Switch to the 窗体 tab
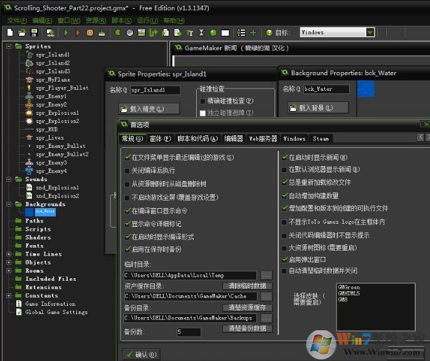Screen dimensions: 430x361 click(160, 139)
